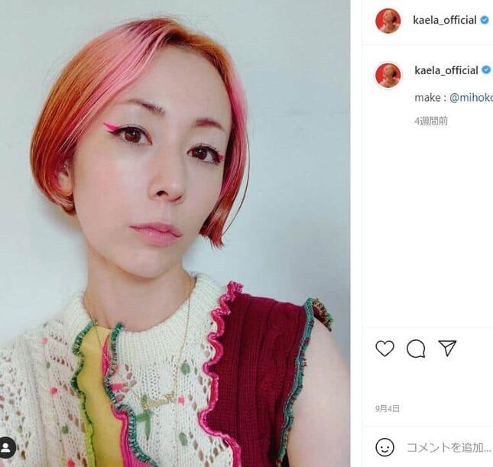Click the make : caption text
The width and height of the screenshot is (493, 467).
pyautogui.click(x=431, y=98)
